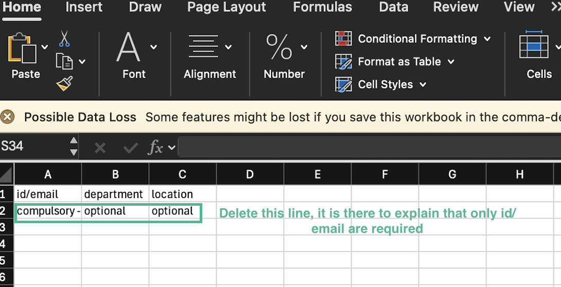Cancel the formula bar entry
The height and width of the screenshot is (287, 561).
pos(100,148)
